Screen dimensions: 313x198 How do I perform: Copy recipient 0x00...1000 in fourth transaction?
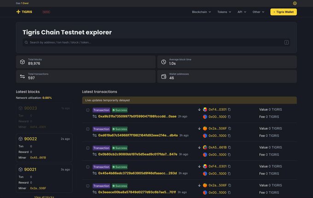[x=229, y=174]
